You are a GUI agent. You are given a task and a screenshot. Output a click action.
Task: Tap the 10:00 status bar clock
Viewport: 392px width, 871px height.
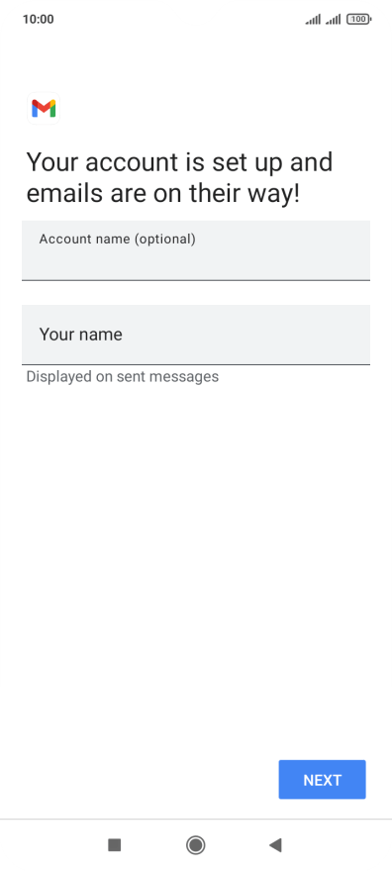39,20
